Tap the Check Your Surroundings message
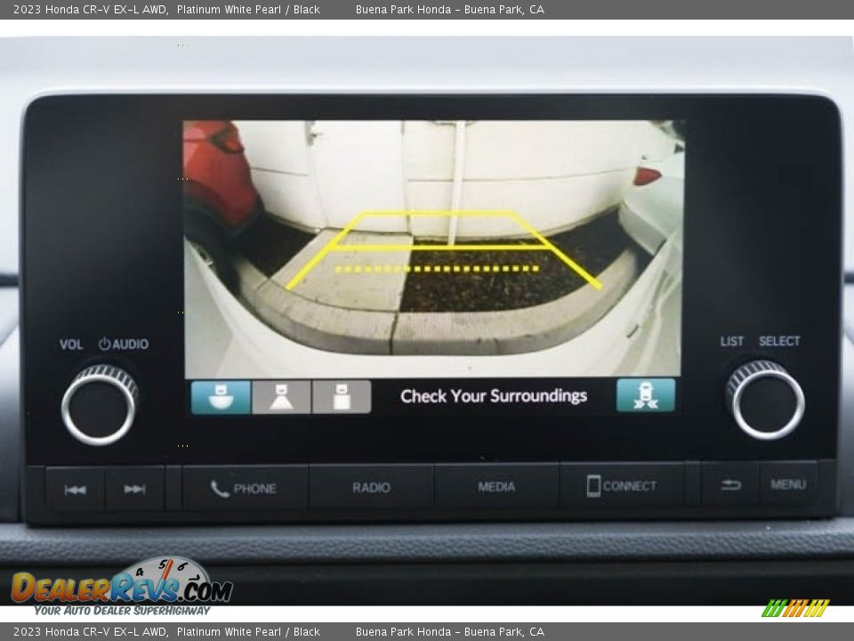 click(x=494, y=396)
